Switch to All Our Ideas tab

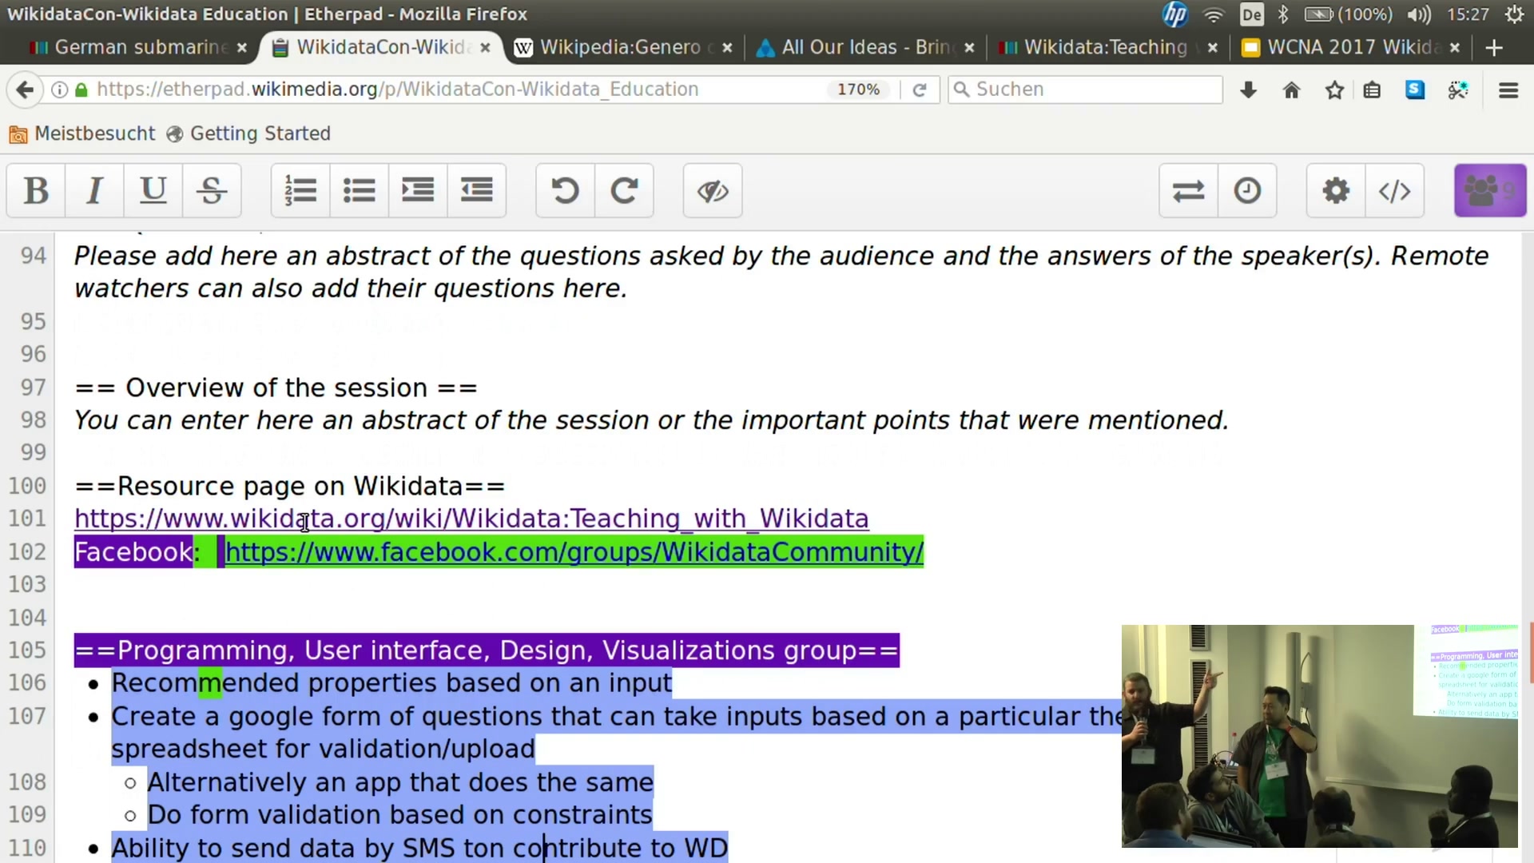tap(866, 47)
